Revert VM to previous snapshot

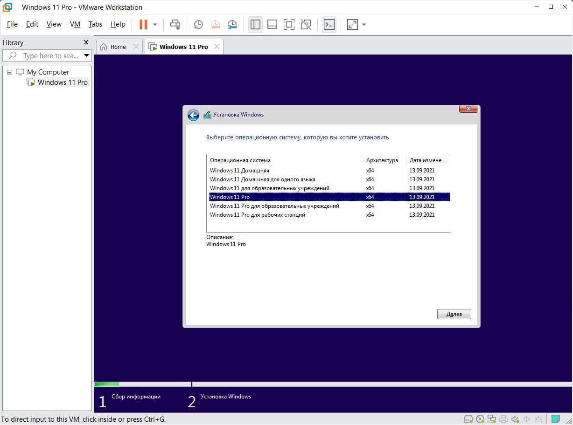pyautogui.click(x=215, y=24)
